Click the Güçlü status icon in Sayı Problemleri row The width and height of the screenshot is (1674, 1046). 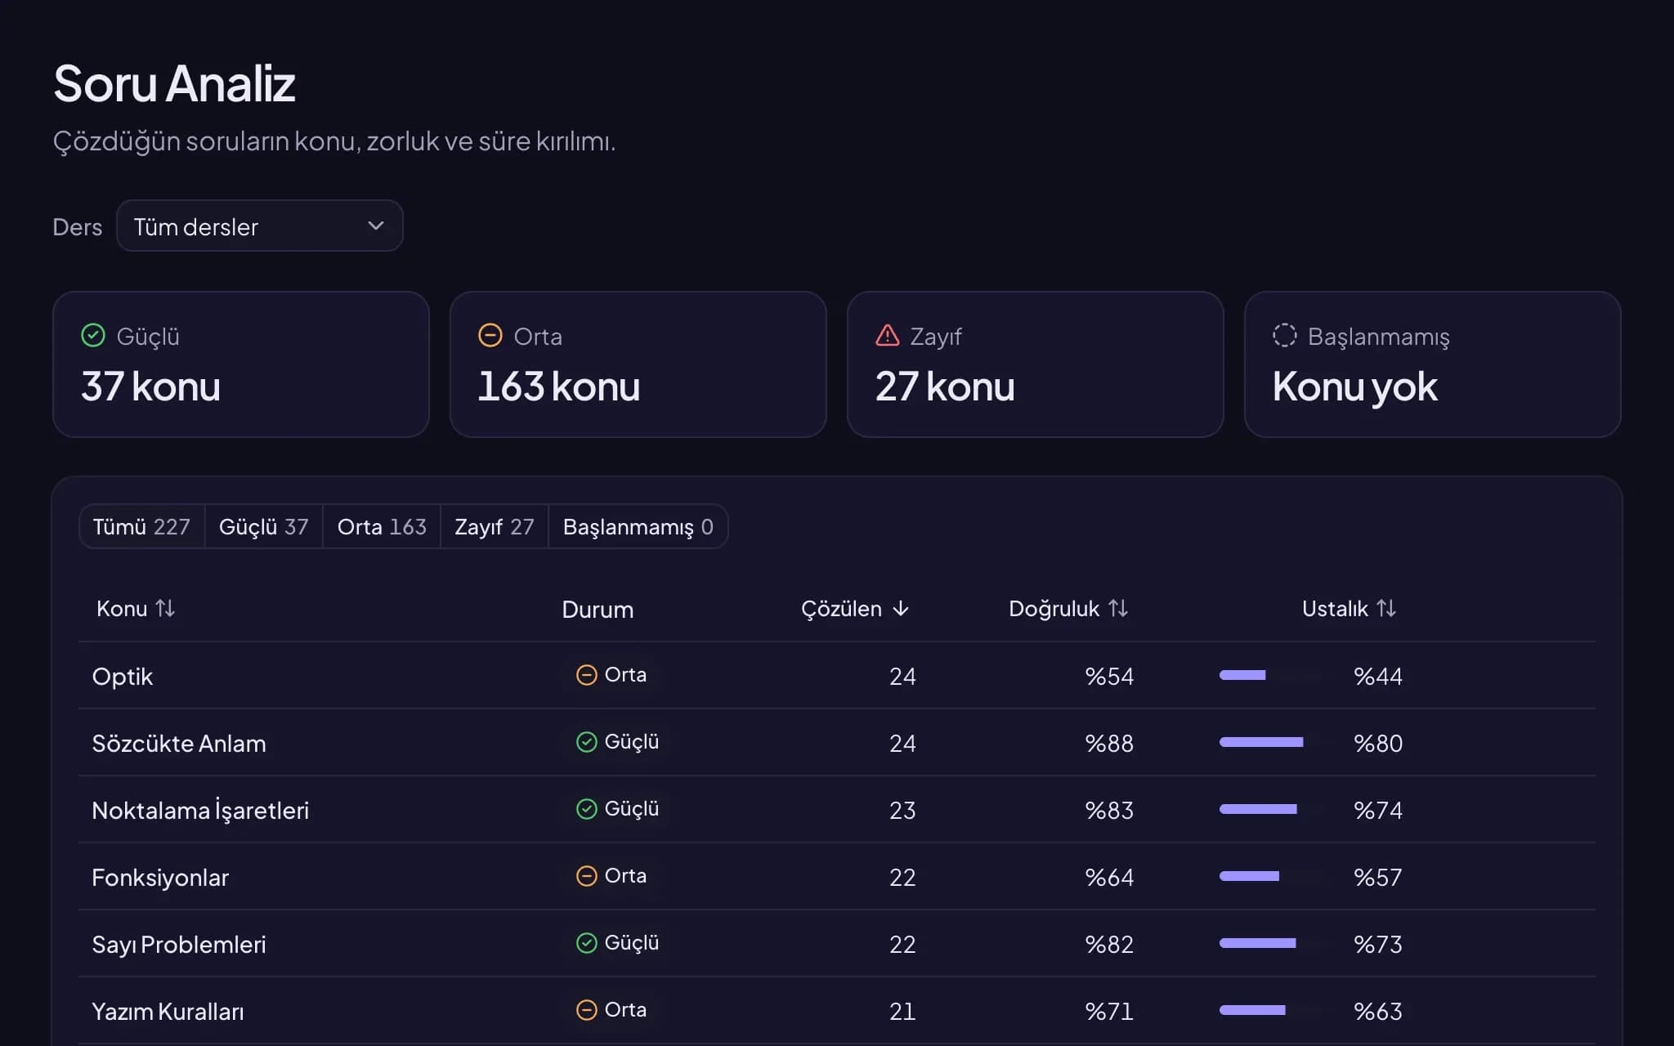click(587, 943)
